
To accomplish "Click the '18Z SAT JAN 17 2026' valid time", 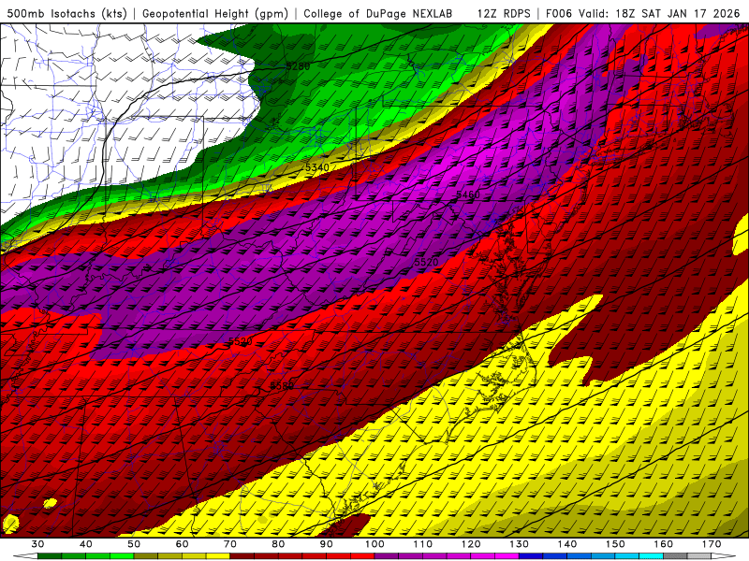I will click(x=677, y=13).
